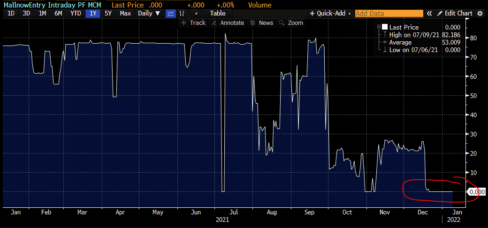
Task: Click the Add Data input field
Action: pos(389,14)
